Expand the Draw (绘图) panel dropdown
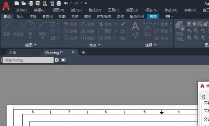209x126 pixels. pyautogui.click(x=31, y=45)
